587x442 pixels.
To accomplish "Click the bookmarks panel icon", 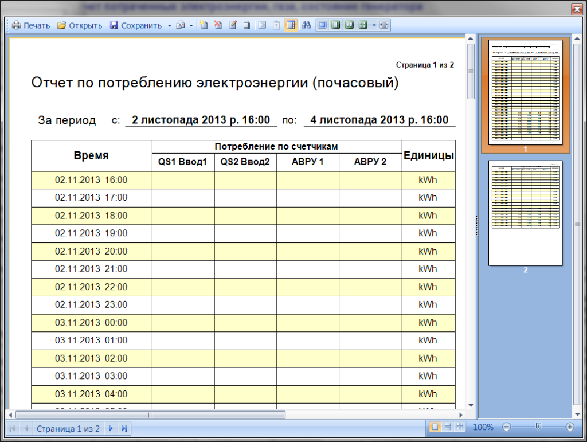I will [x=262, y=25].
